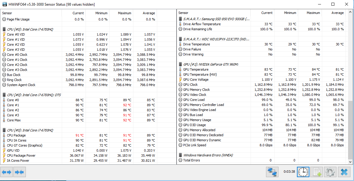Click the GPU Temperature (HW) thermometer icon
Image resolution: width=354 pixels, height=181 pixels.
(x=180, y=74)
